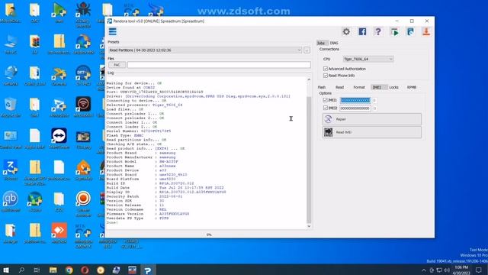Image resolution: width=488 pixels, height=275 pixels.
Task: Open qBittorrent desktop shortcut
Action: [x=10, y=201]
